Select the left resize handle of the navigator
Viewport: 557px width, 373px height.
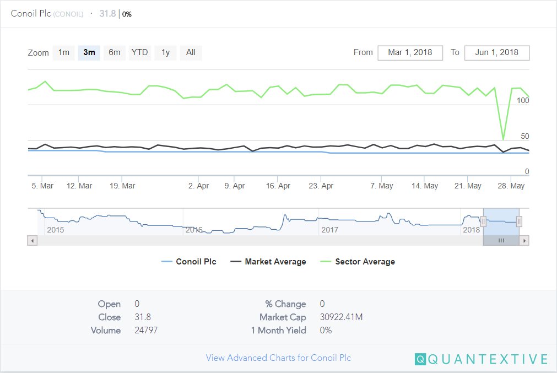(483, 220)
